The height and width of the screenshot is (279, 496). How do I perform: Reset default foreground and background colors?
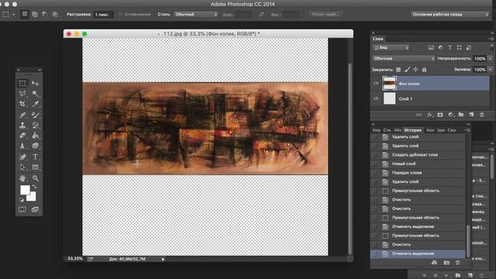point(22,200)
